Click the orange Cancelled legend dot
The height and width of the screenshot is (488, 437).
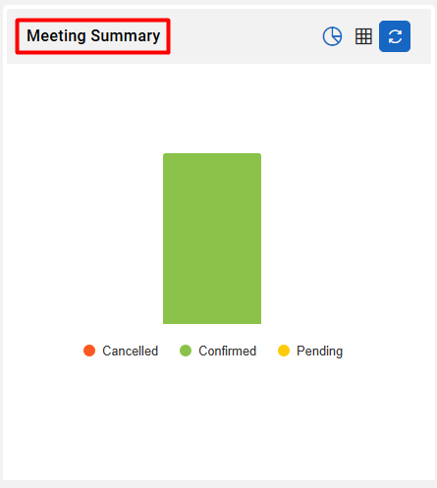(89, 351)
